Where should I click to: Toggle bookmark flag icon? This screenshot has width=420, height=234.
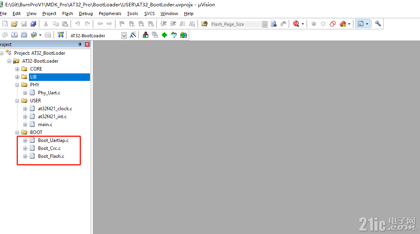122,24
